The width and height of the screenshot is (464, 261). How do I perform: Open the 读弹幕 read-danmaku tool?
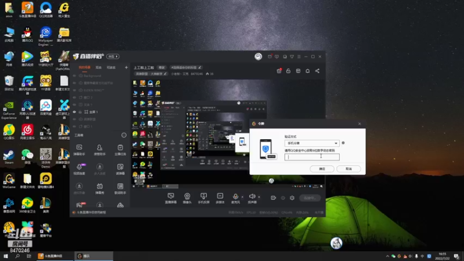[120, 169]
